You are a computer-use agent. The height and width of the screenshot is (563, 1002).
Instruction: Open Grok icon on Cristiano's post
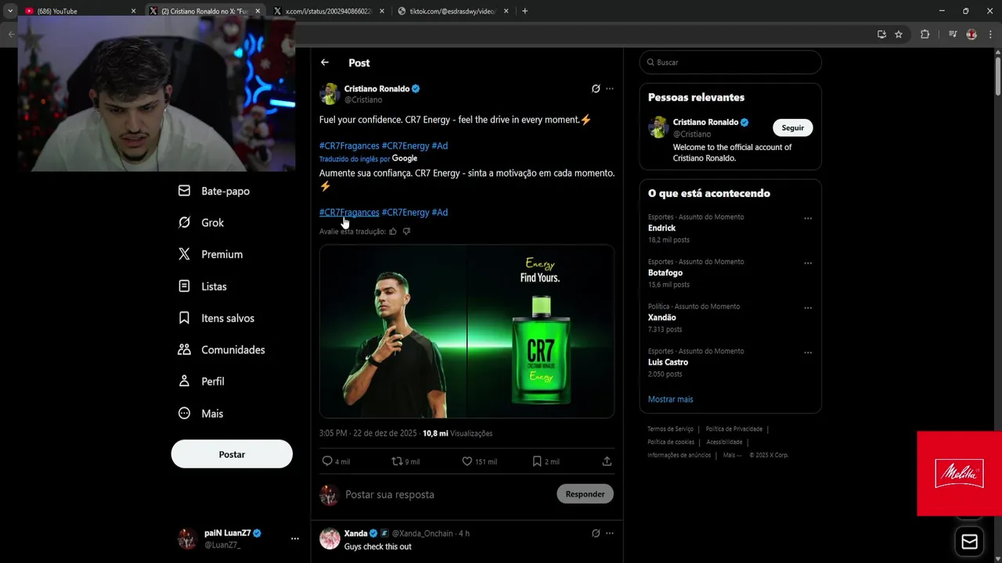tap(596, 88)
